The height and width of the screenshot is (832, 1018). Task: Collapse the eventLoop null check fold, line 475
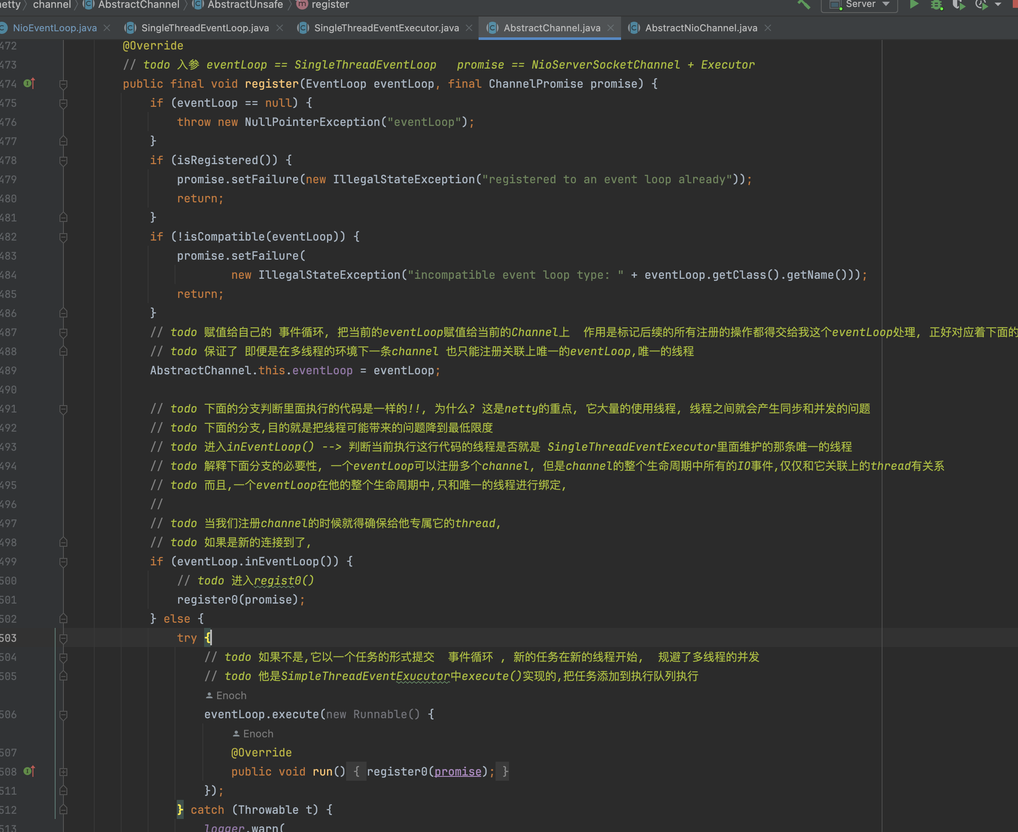click(x=63, y=103)
